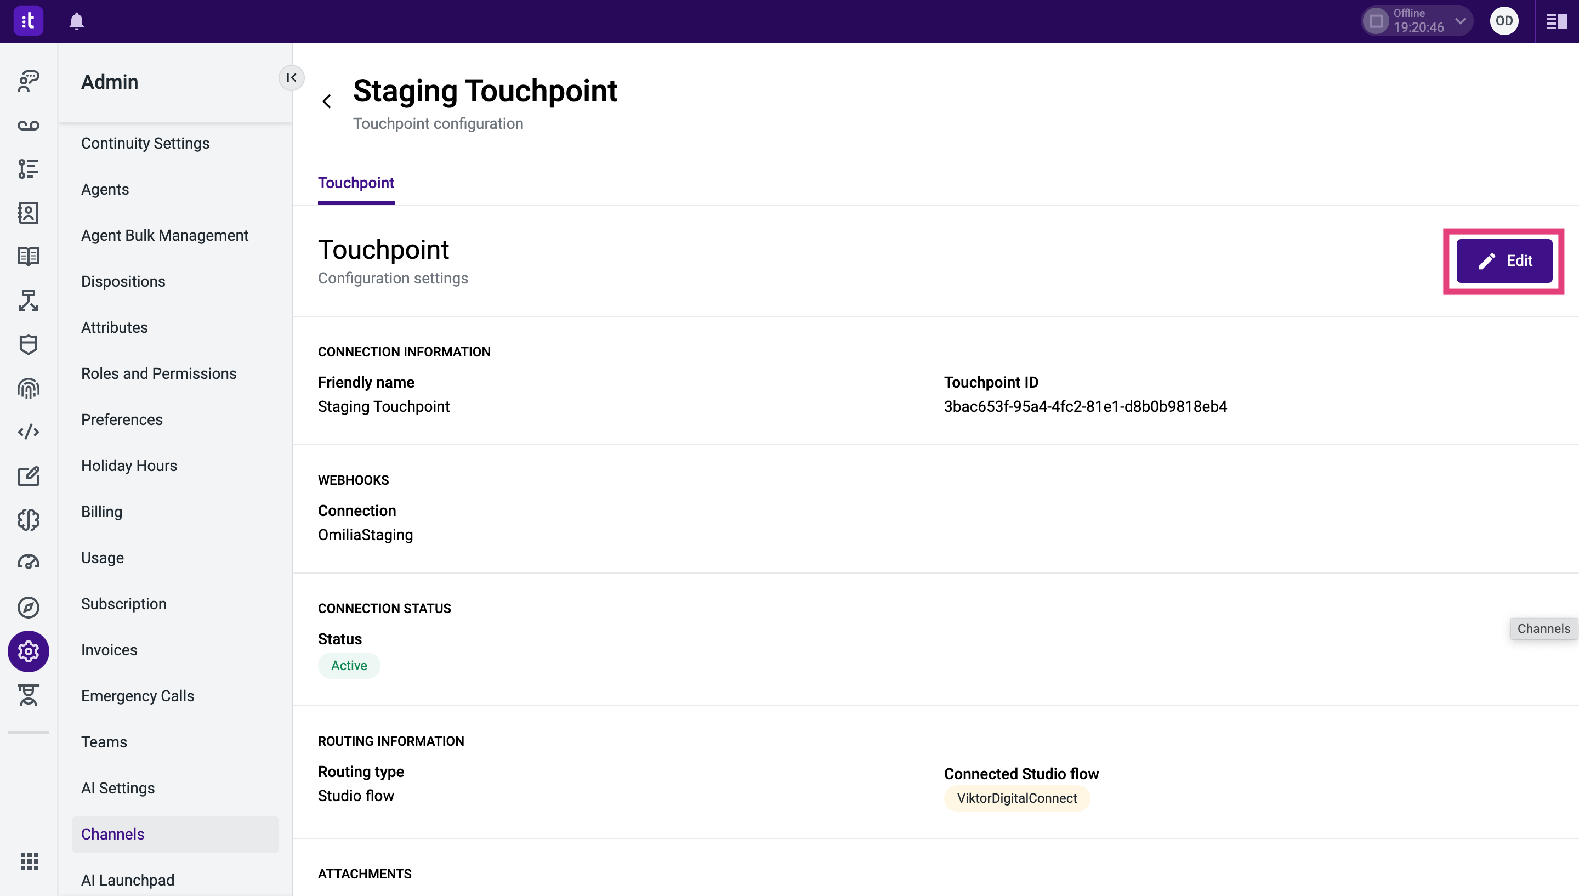
Task: Open the Guardian shield icon
Action: click(x=29, y=344)
